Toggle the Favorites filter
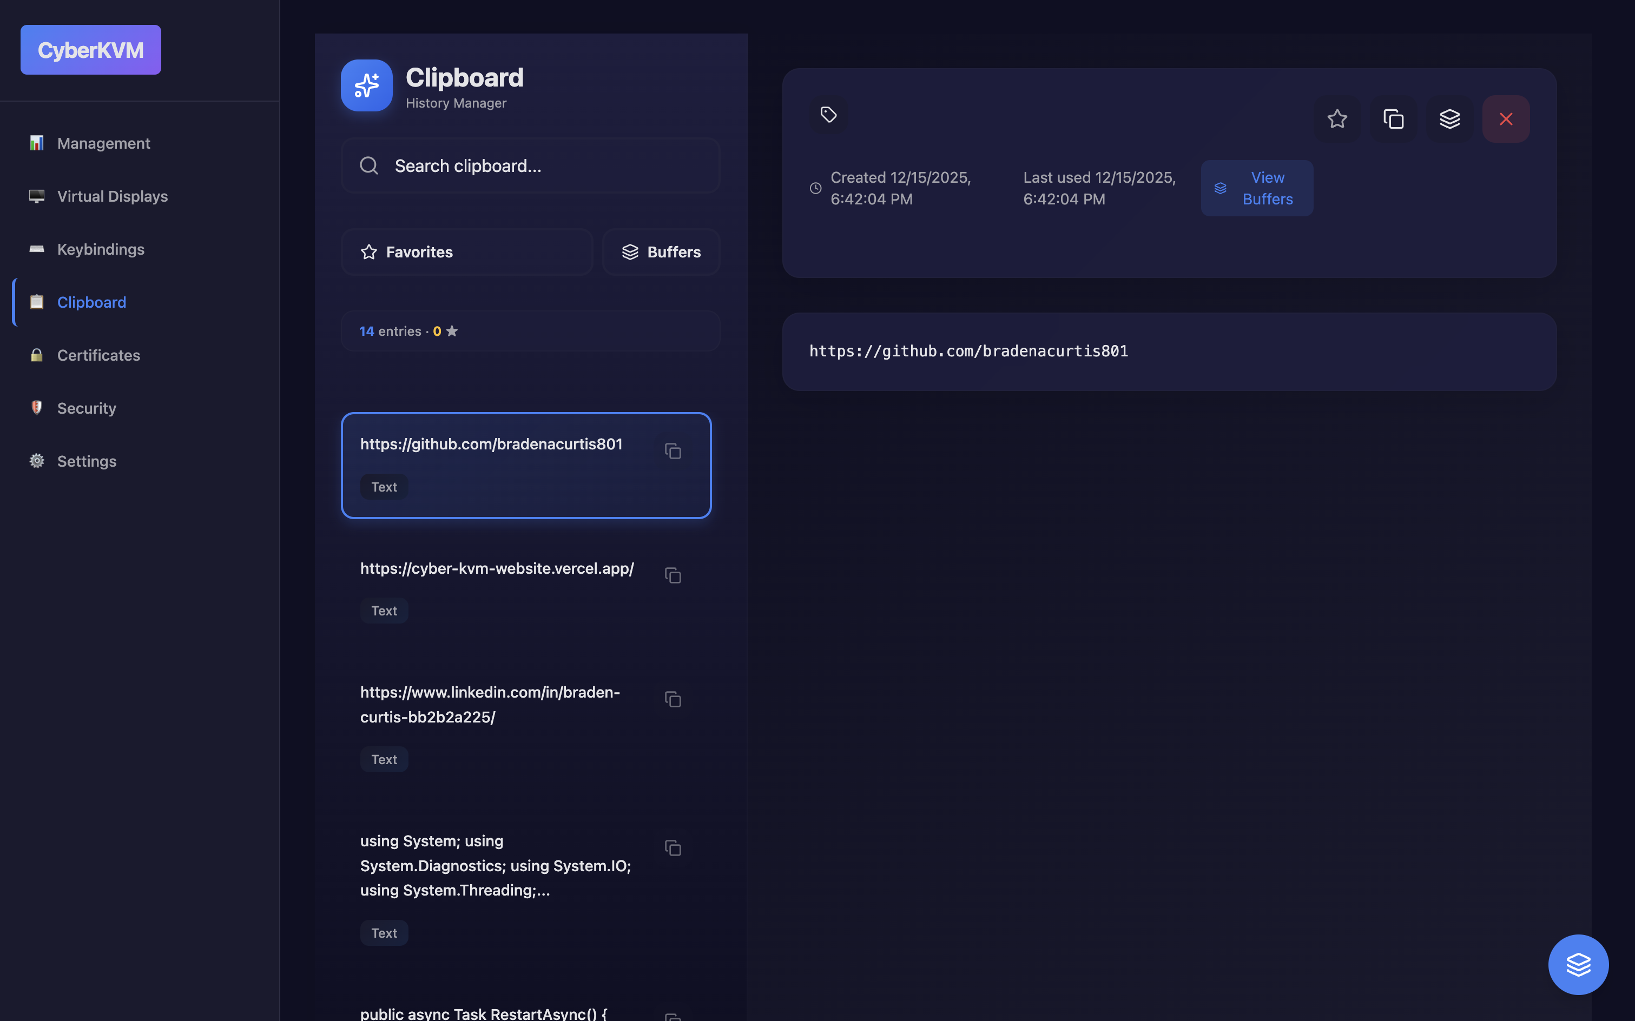The height and width of the screenshot is (1021, 1635). click(x=467, y=252)
